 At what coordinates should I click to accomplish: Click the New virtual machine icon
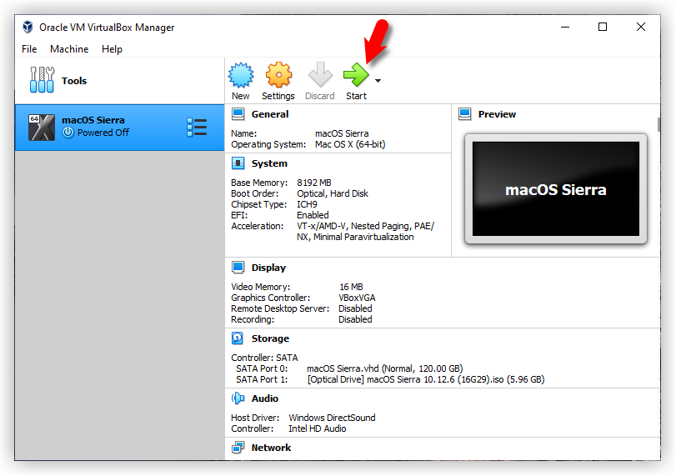click(241, 76)
